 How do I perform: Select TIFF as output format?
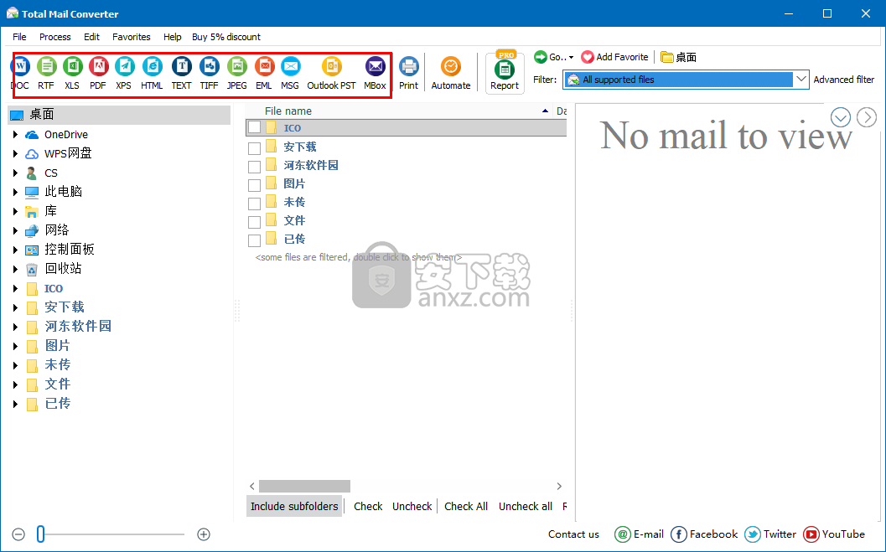(x=209, y=73)
